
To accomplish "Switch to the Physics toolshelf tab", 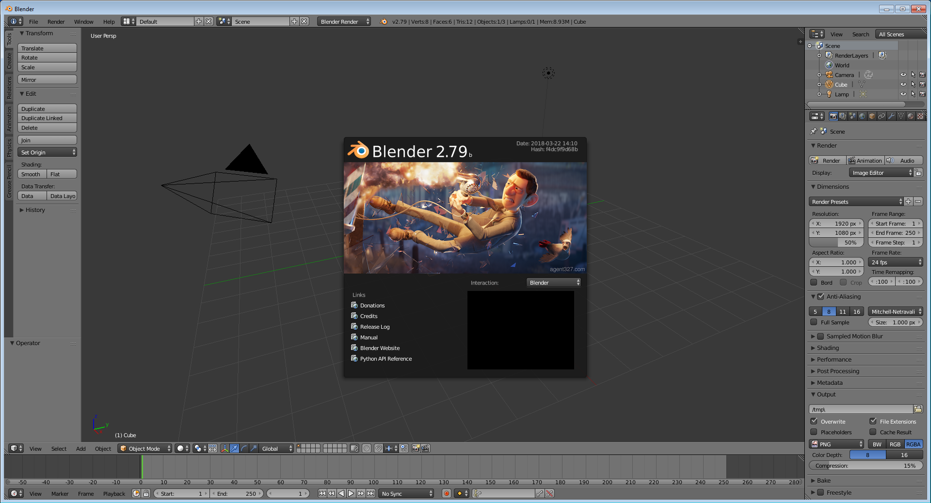I will tap(9, 148).
